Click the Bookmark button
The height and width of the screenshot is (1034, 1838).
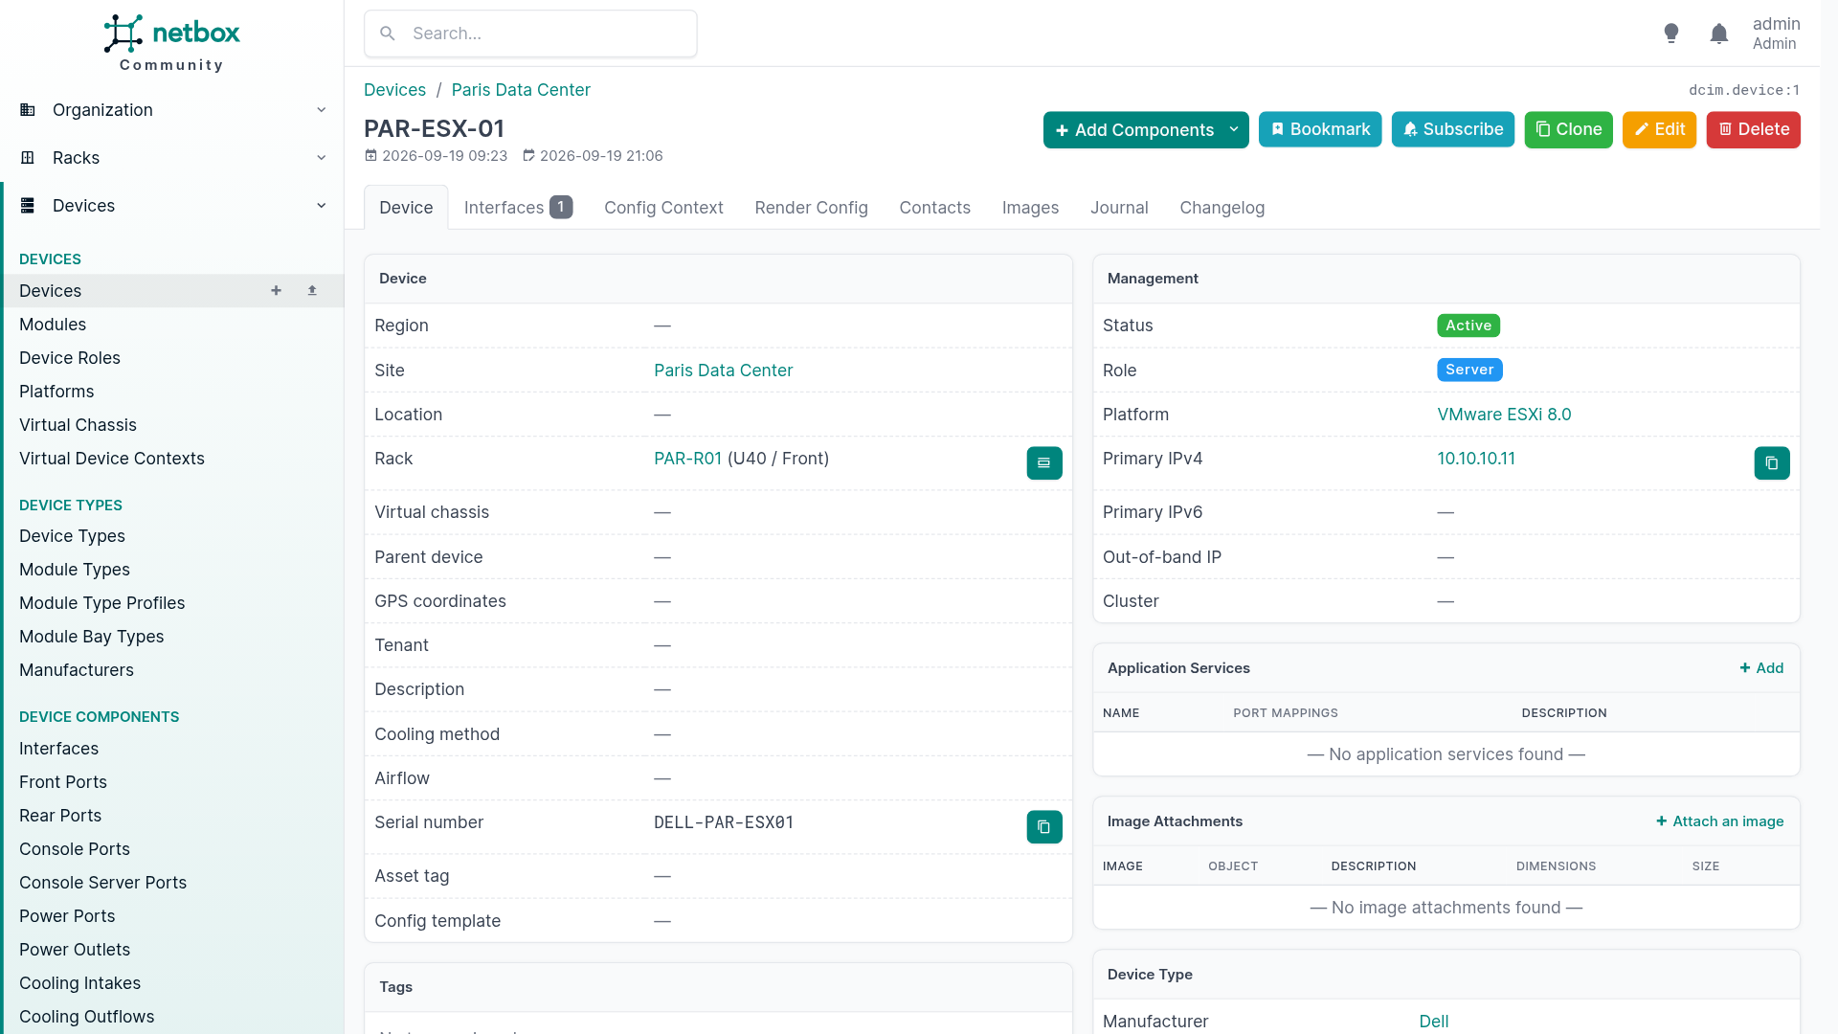point(1320,129)
